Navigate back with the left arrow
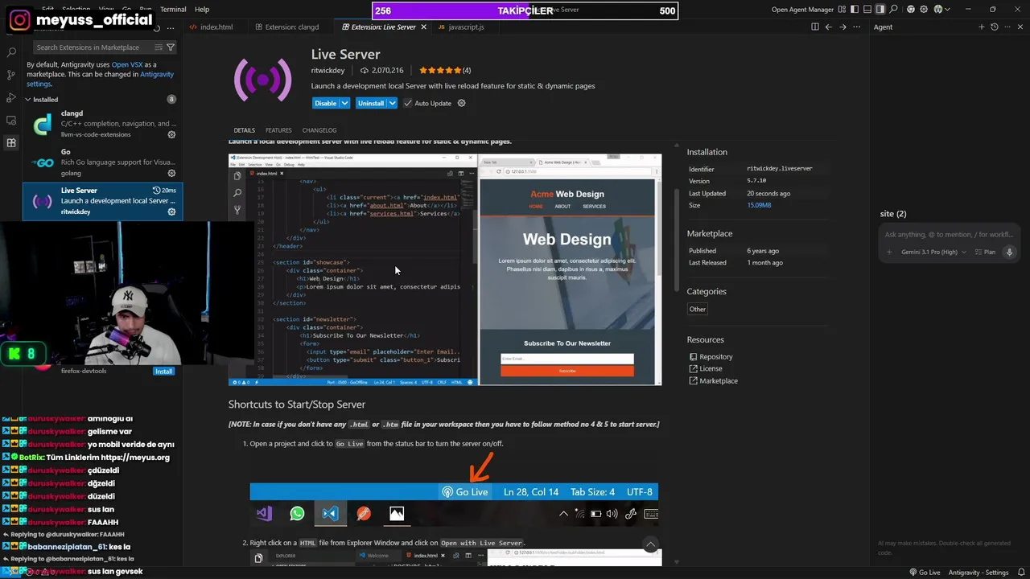Image resolution: width=1030 pixels, height=579 pixels. click(x=829, y=27)
